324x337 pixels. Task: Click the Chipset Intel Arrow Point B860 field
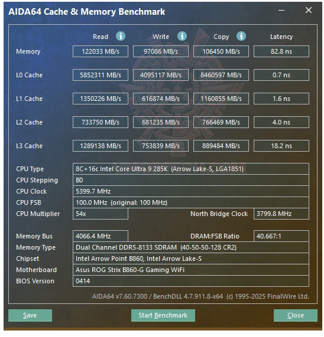click(191, 259)
